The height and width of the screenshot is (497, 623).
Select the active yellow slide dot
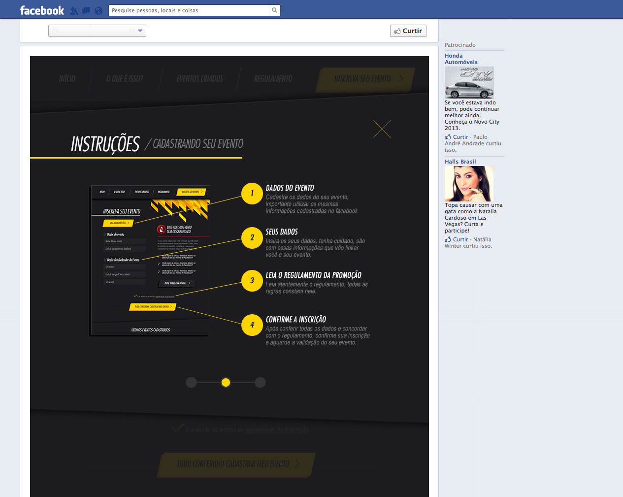click(x=226, y=382)
